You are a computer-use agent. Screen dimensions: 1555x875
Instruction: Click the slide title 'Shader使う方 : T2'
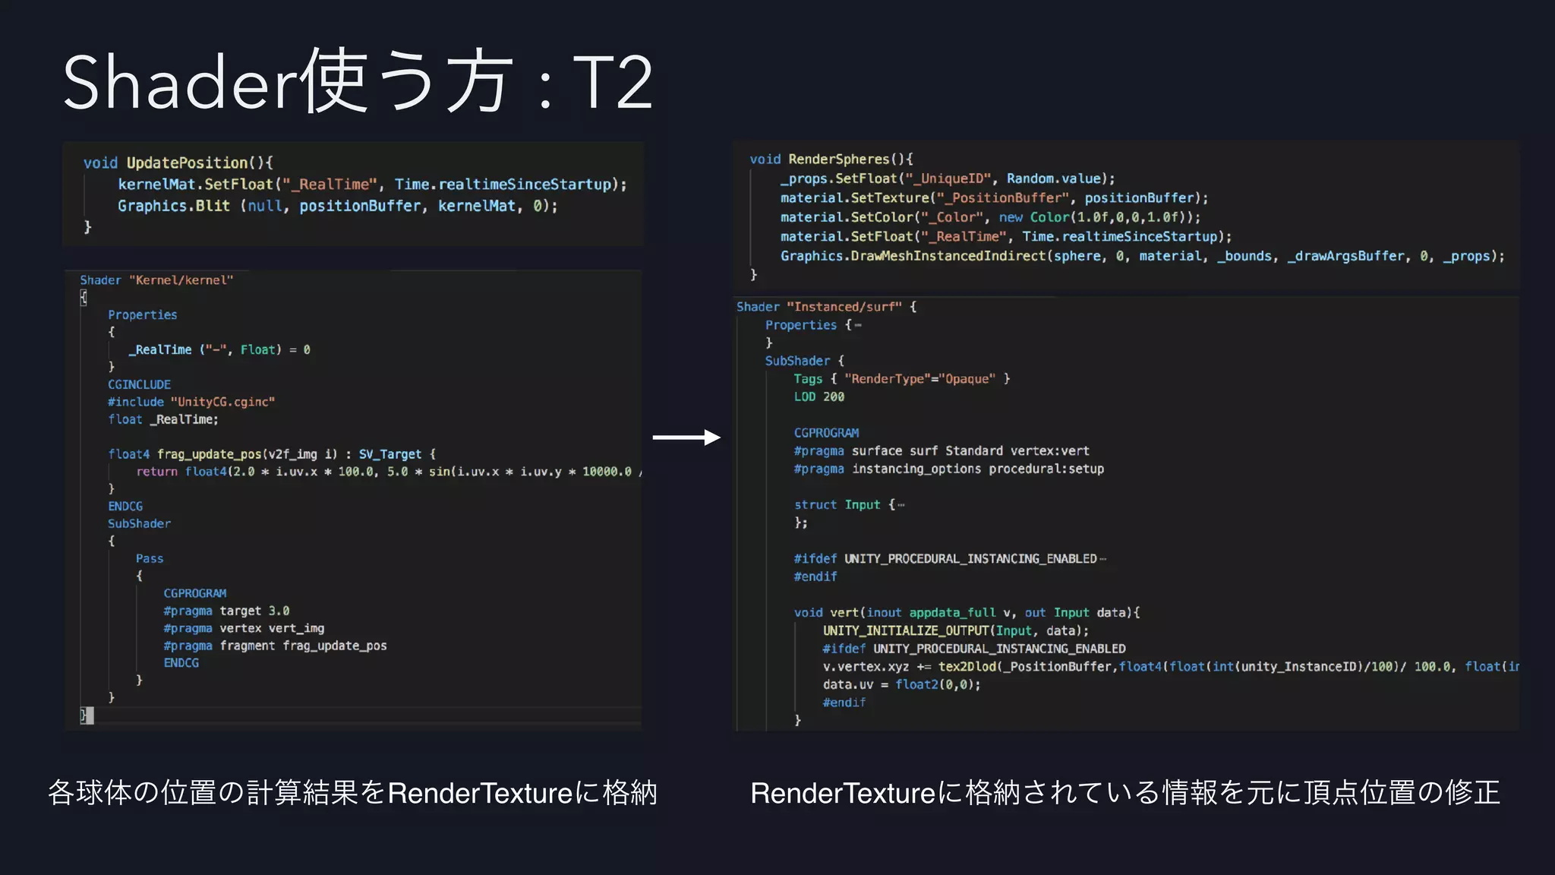[358, 81]
